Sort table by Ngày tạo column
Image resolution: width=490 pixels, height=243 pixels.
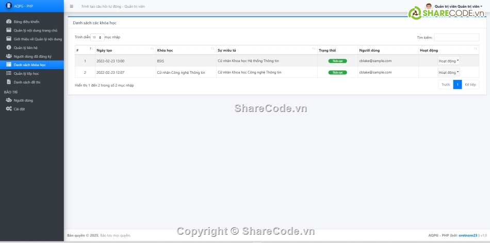[x=124, y=50]
